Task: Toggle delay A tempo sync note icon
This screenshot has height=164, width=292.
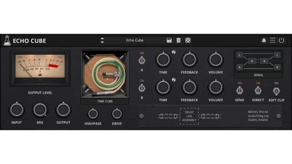Action: pyautogui.click(x=174, y=52)
